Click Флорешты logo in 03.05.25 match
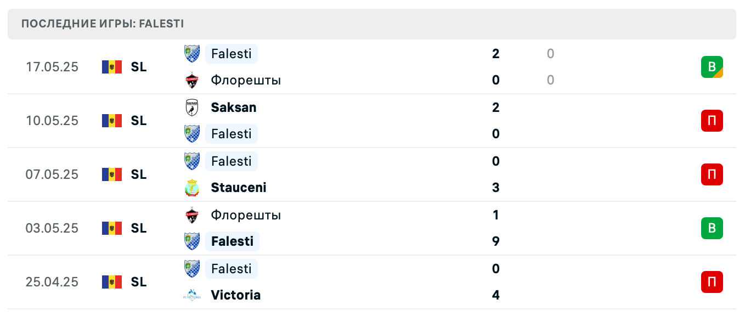The width and height of the screenshot is (745, 316). (192, 215)
